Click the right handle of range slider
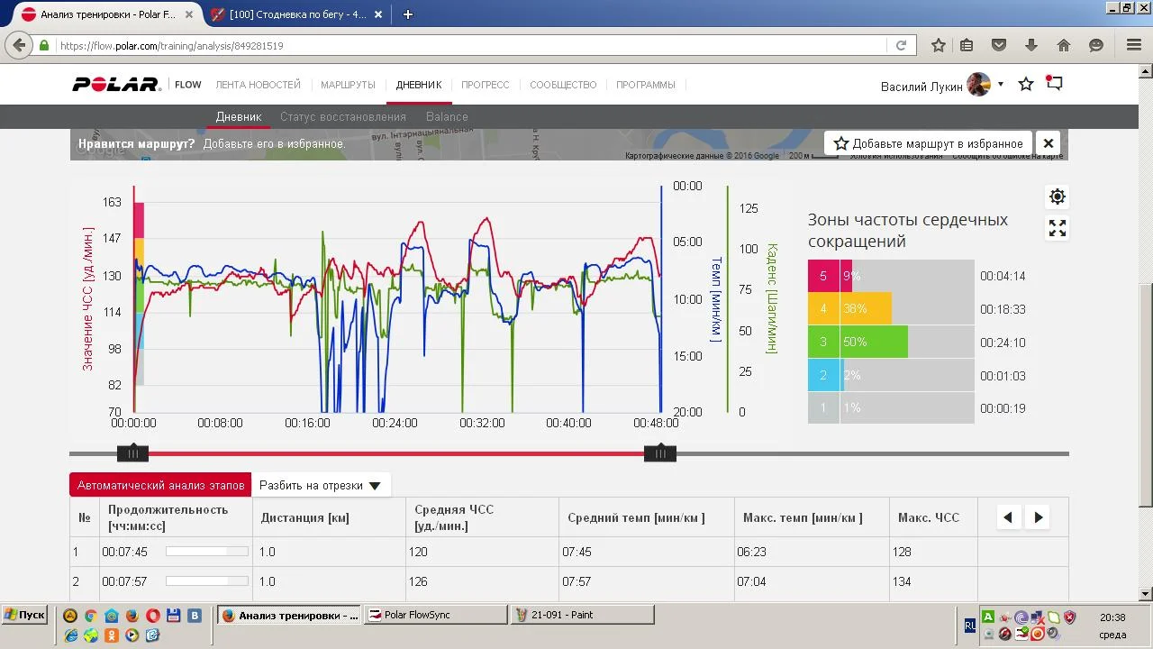Screen dimensions: 1153x649 [660, 453]
